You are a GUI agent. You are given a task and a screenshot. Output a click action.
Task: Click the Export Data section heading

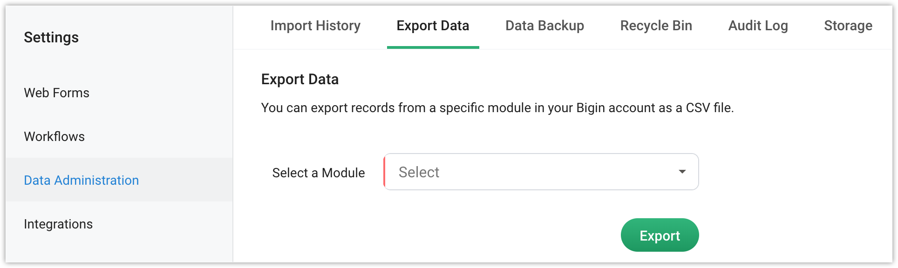pyautogui.click(x=300, y=79)
